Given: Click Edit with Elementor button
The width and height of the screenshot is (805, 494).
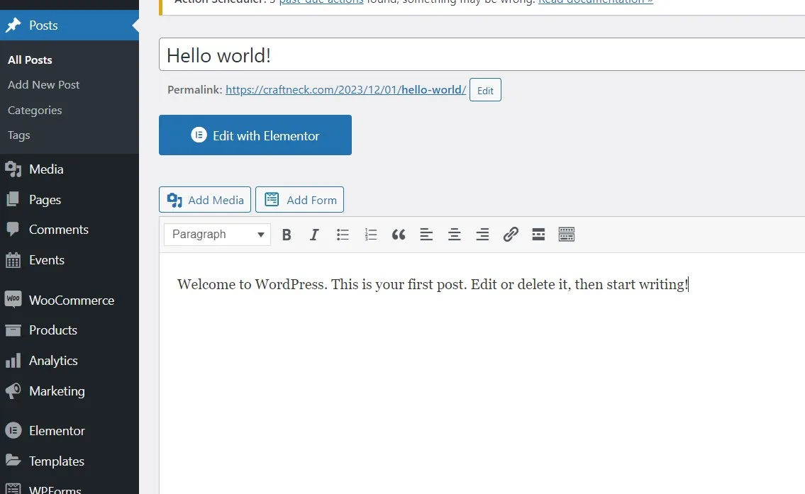Looking at the screenshot, I should pyautogui.click(x=255, y=135).
